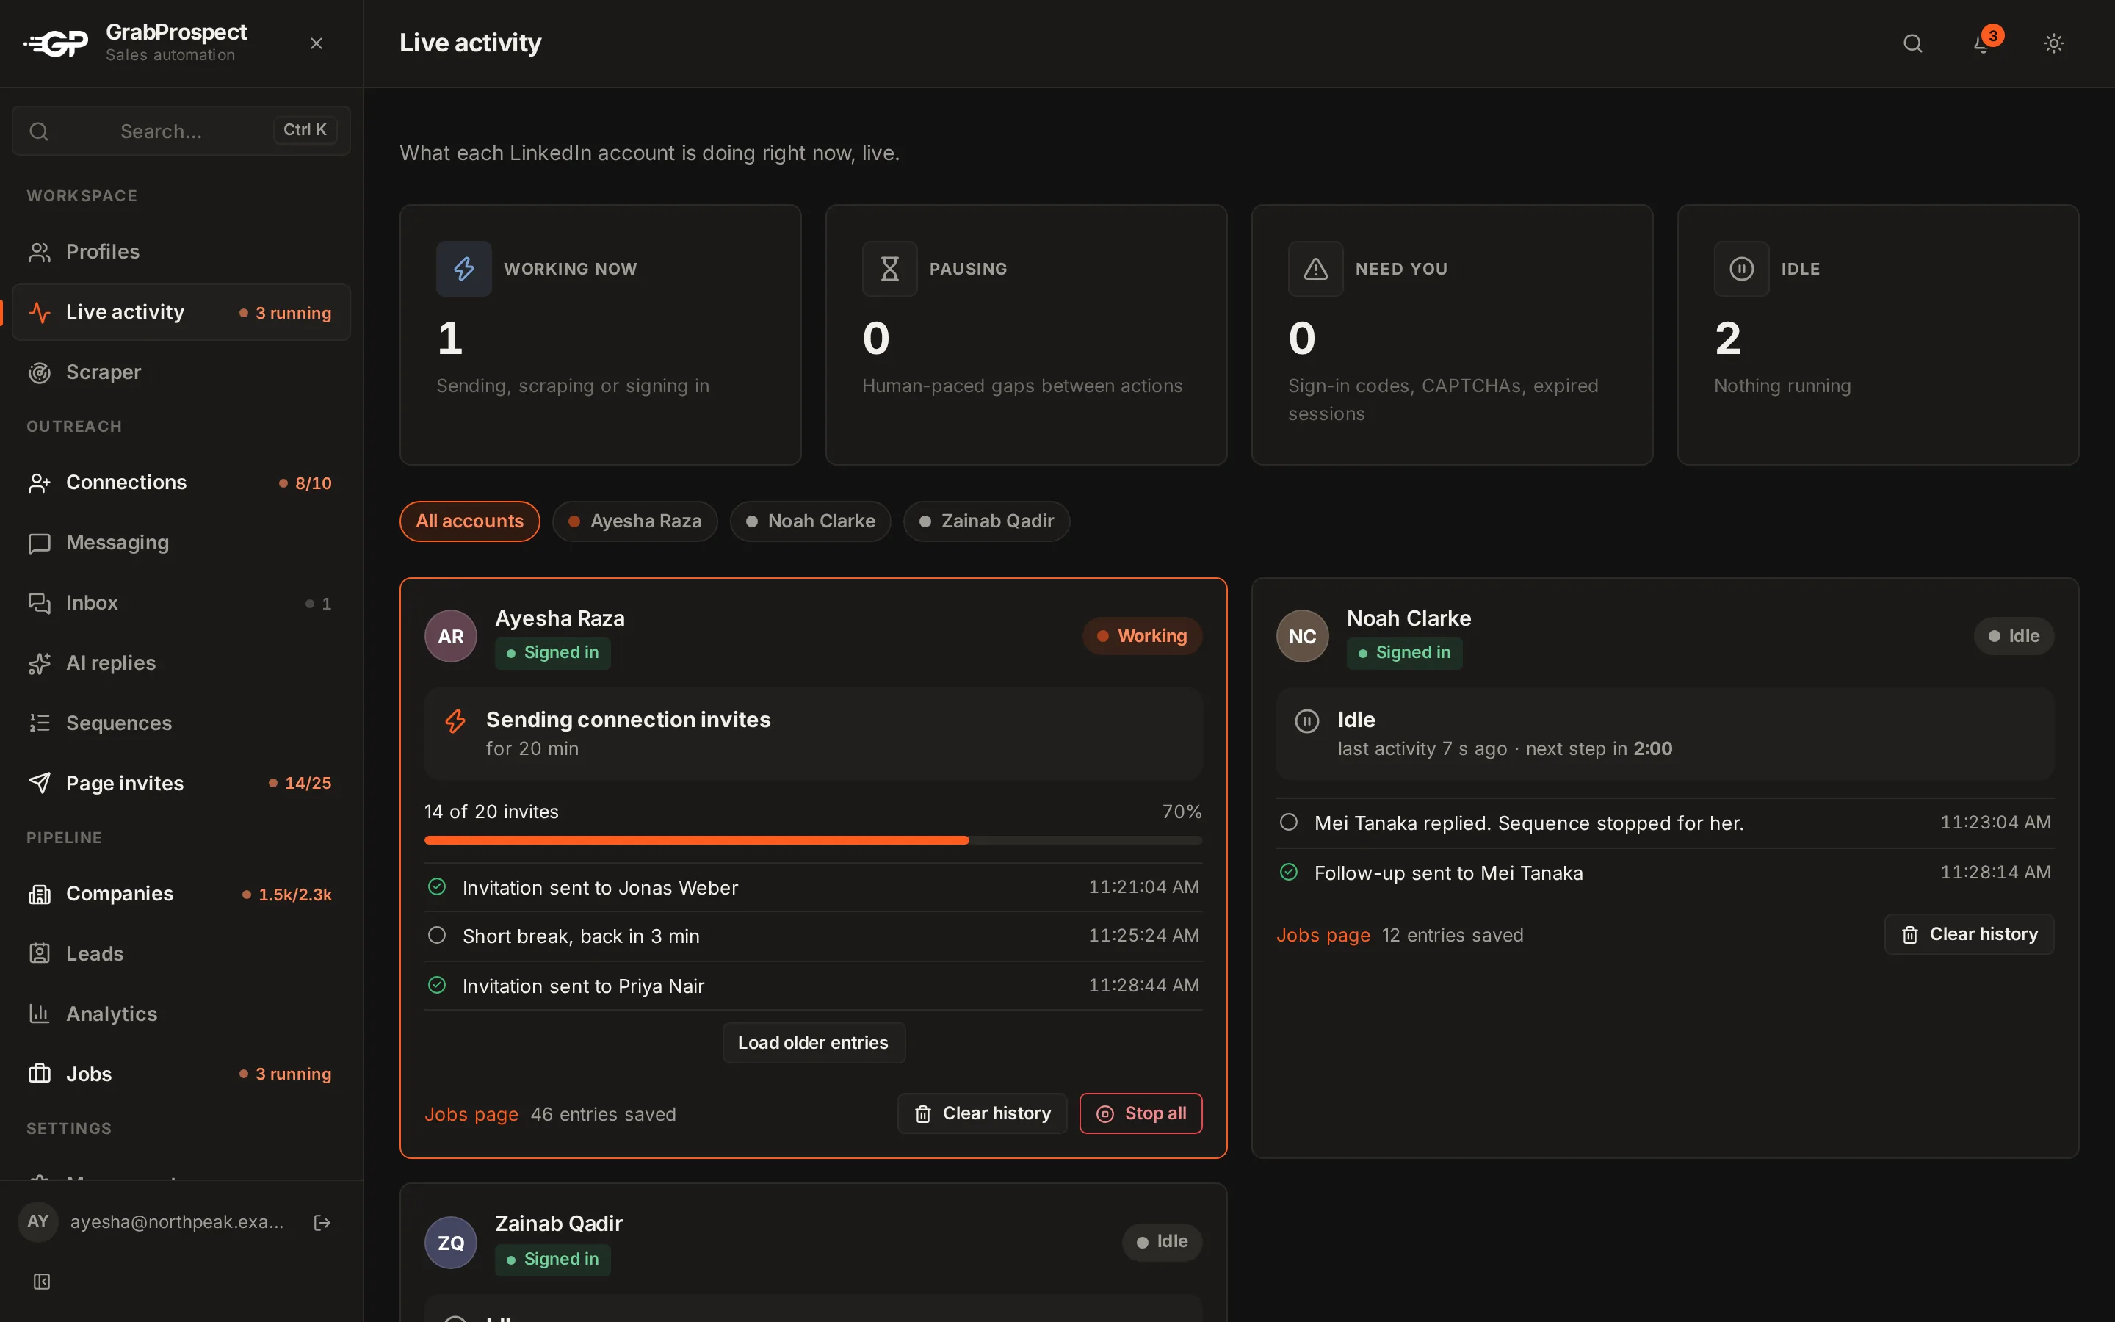Open Sequences in the sidebar
2115x1322 pixels.
[181, 723]
